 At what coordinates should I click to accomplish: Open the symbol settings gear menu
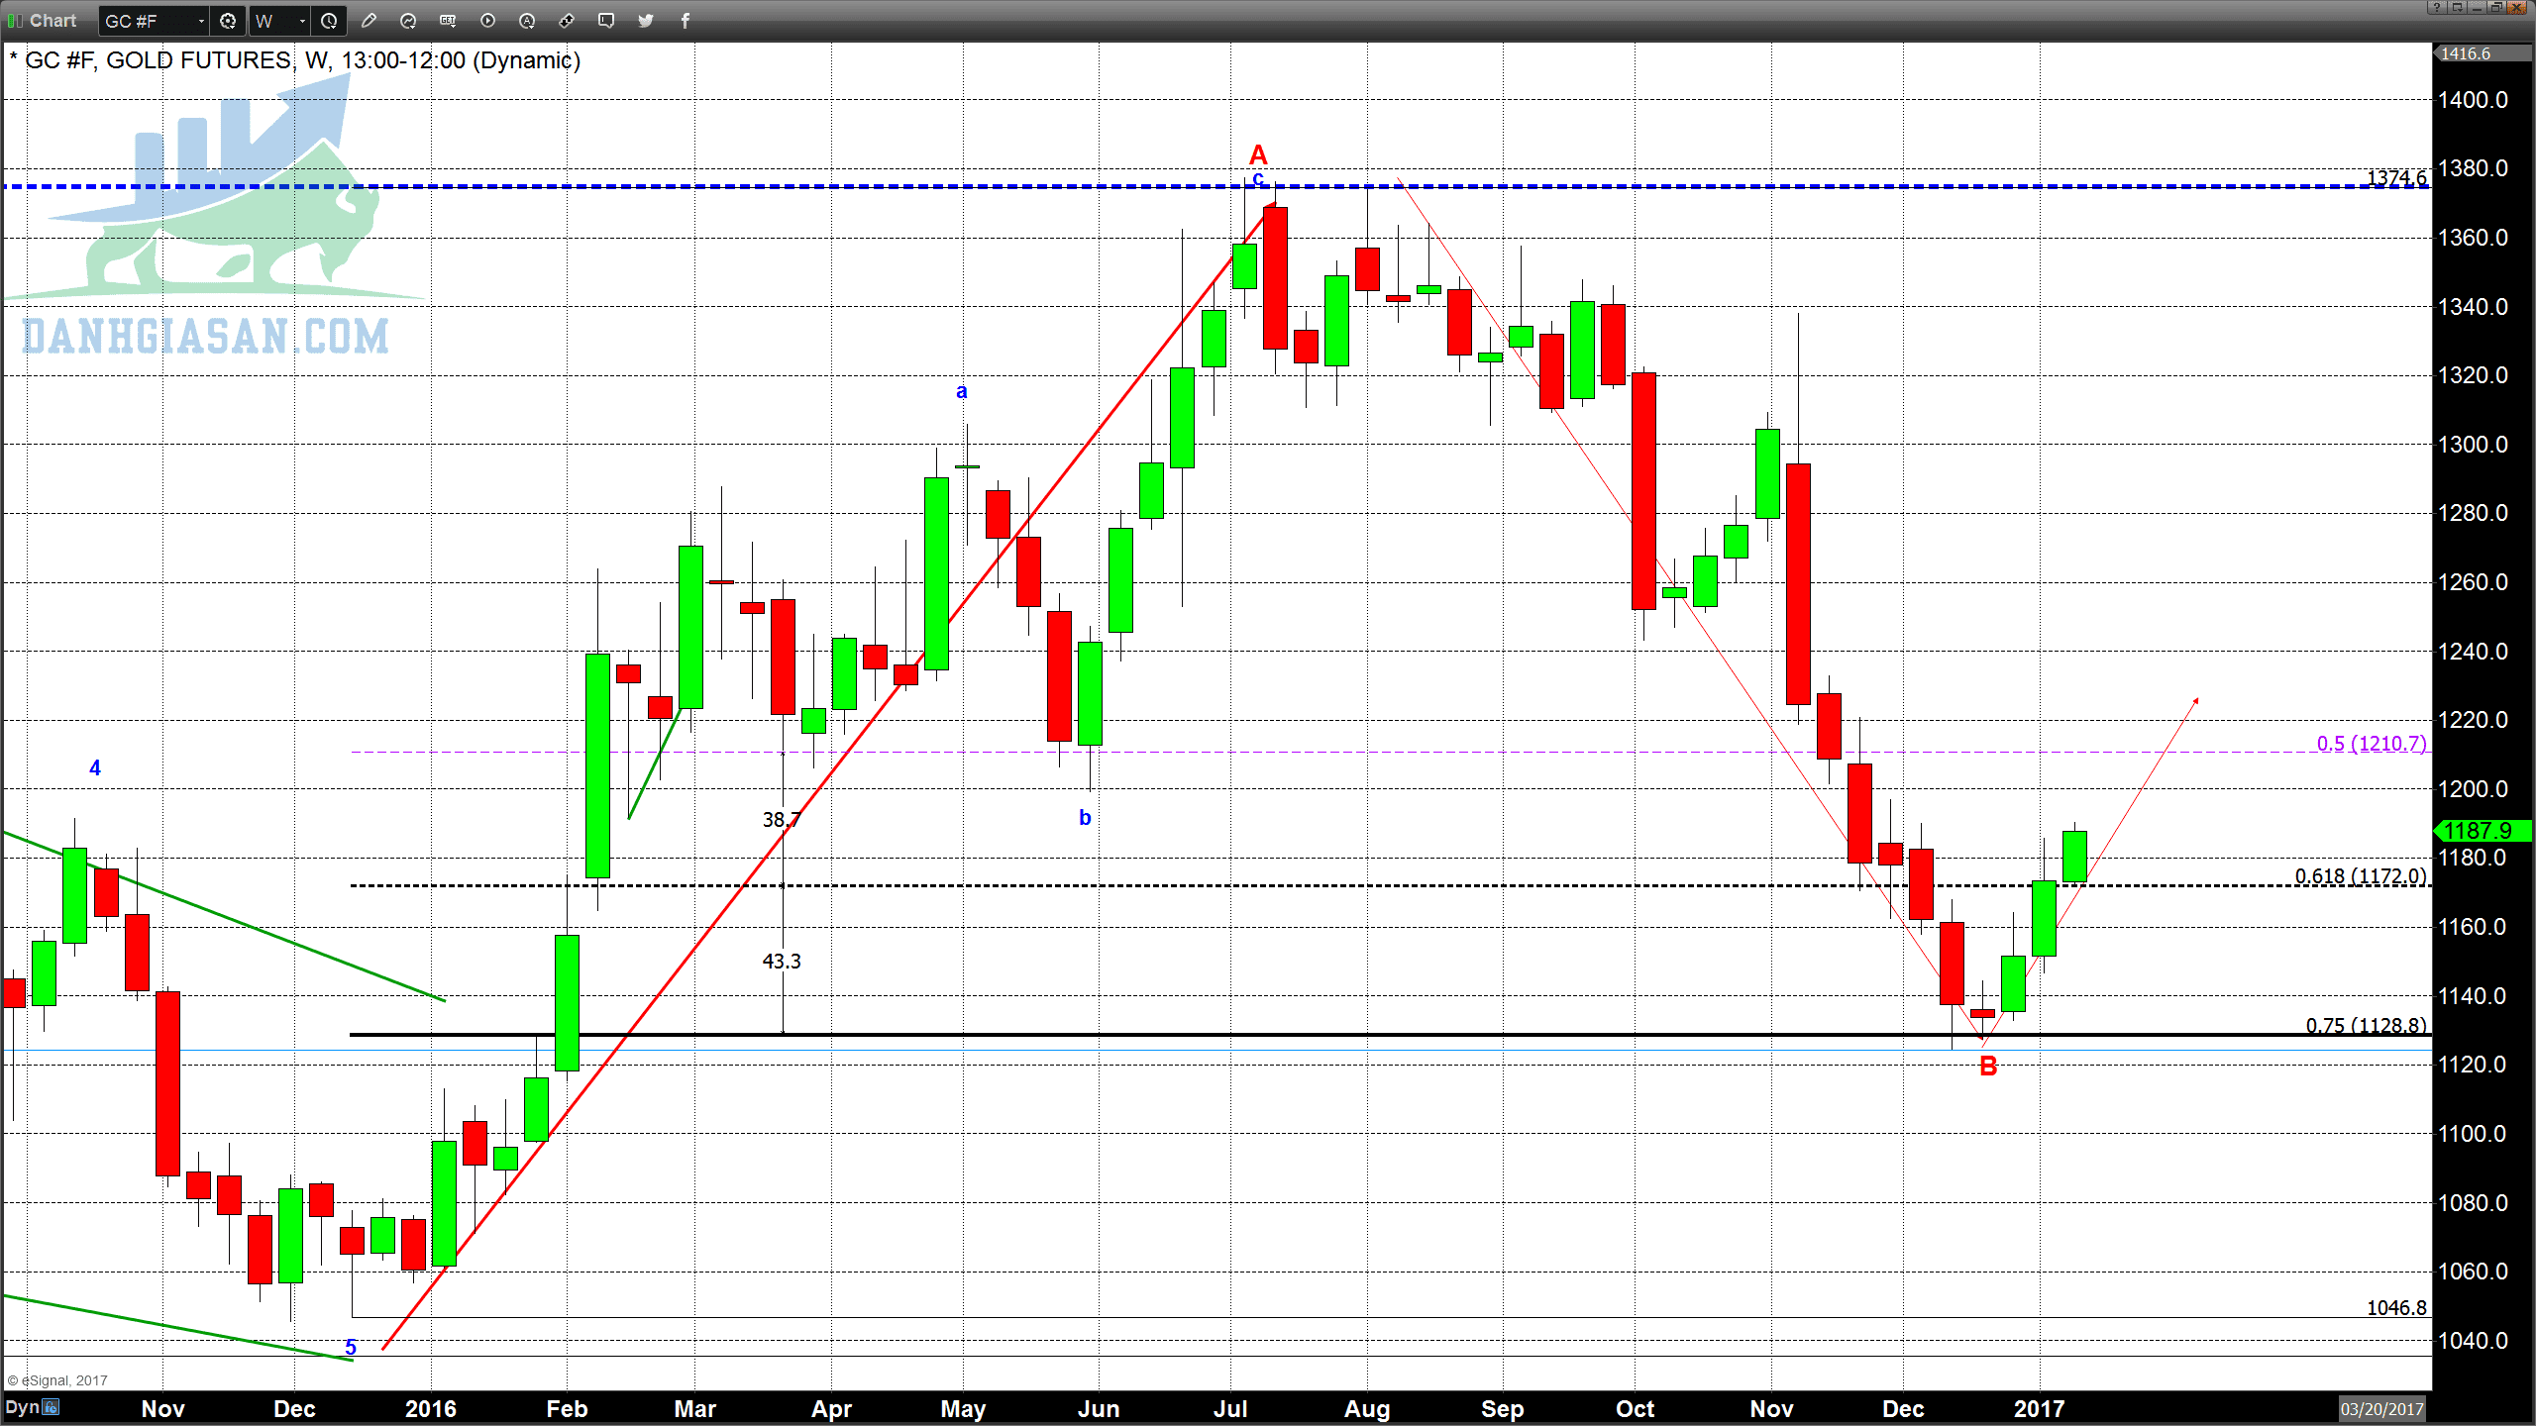pos(228,21)
